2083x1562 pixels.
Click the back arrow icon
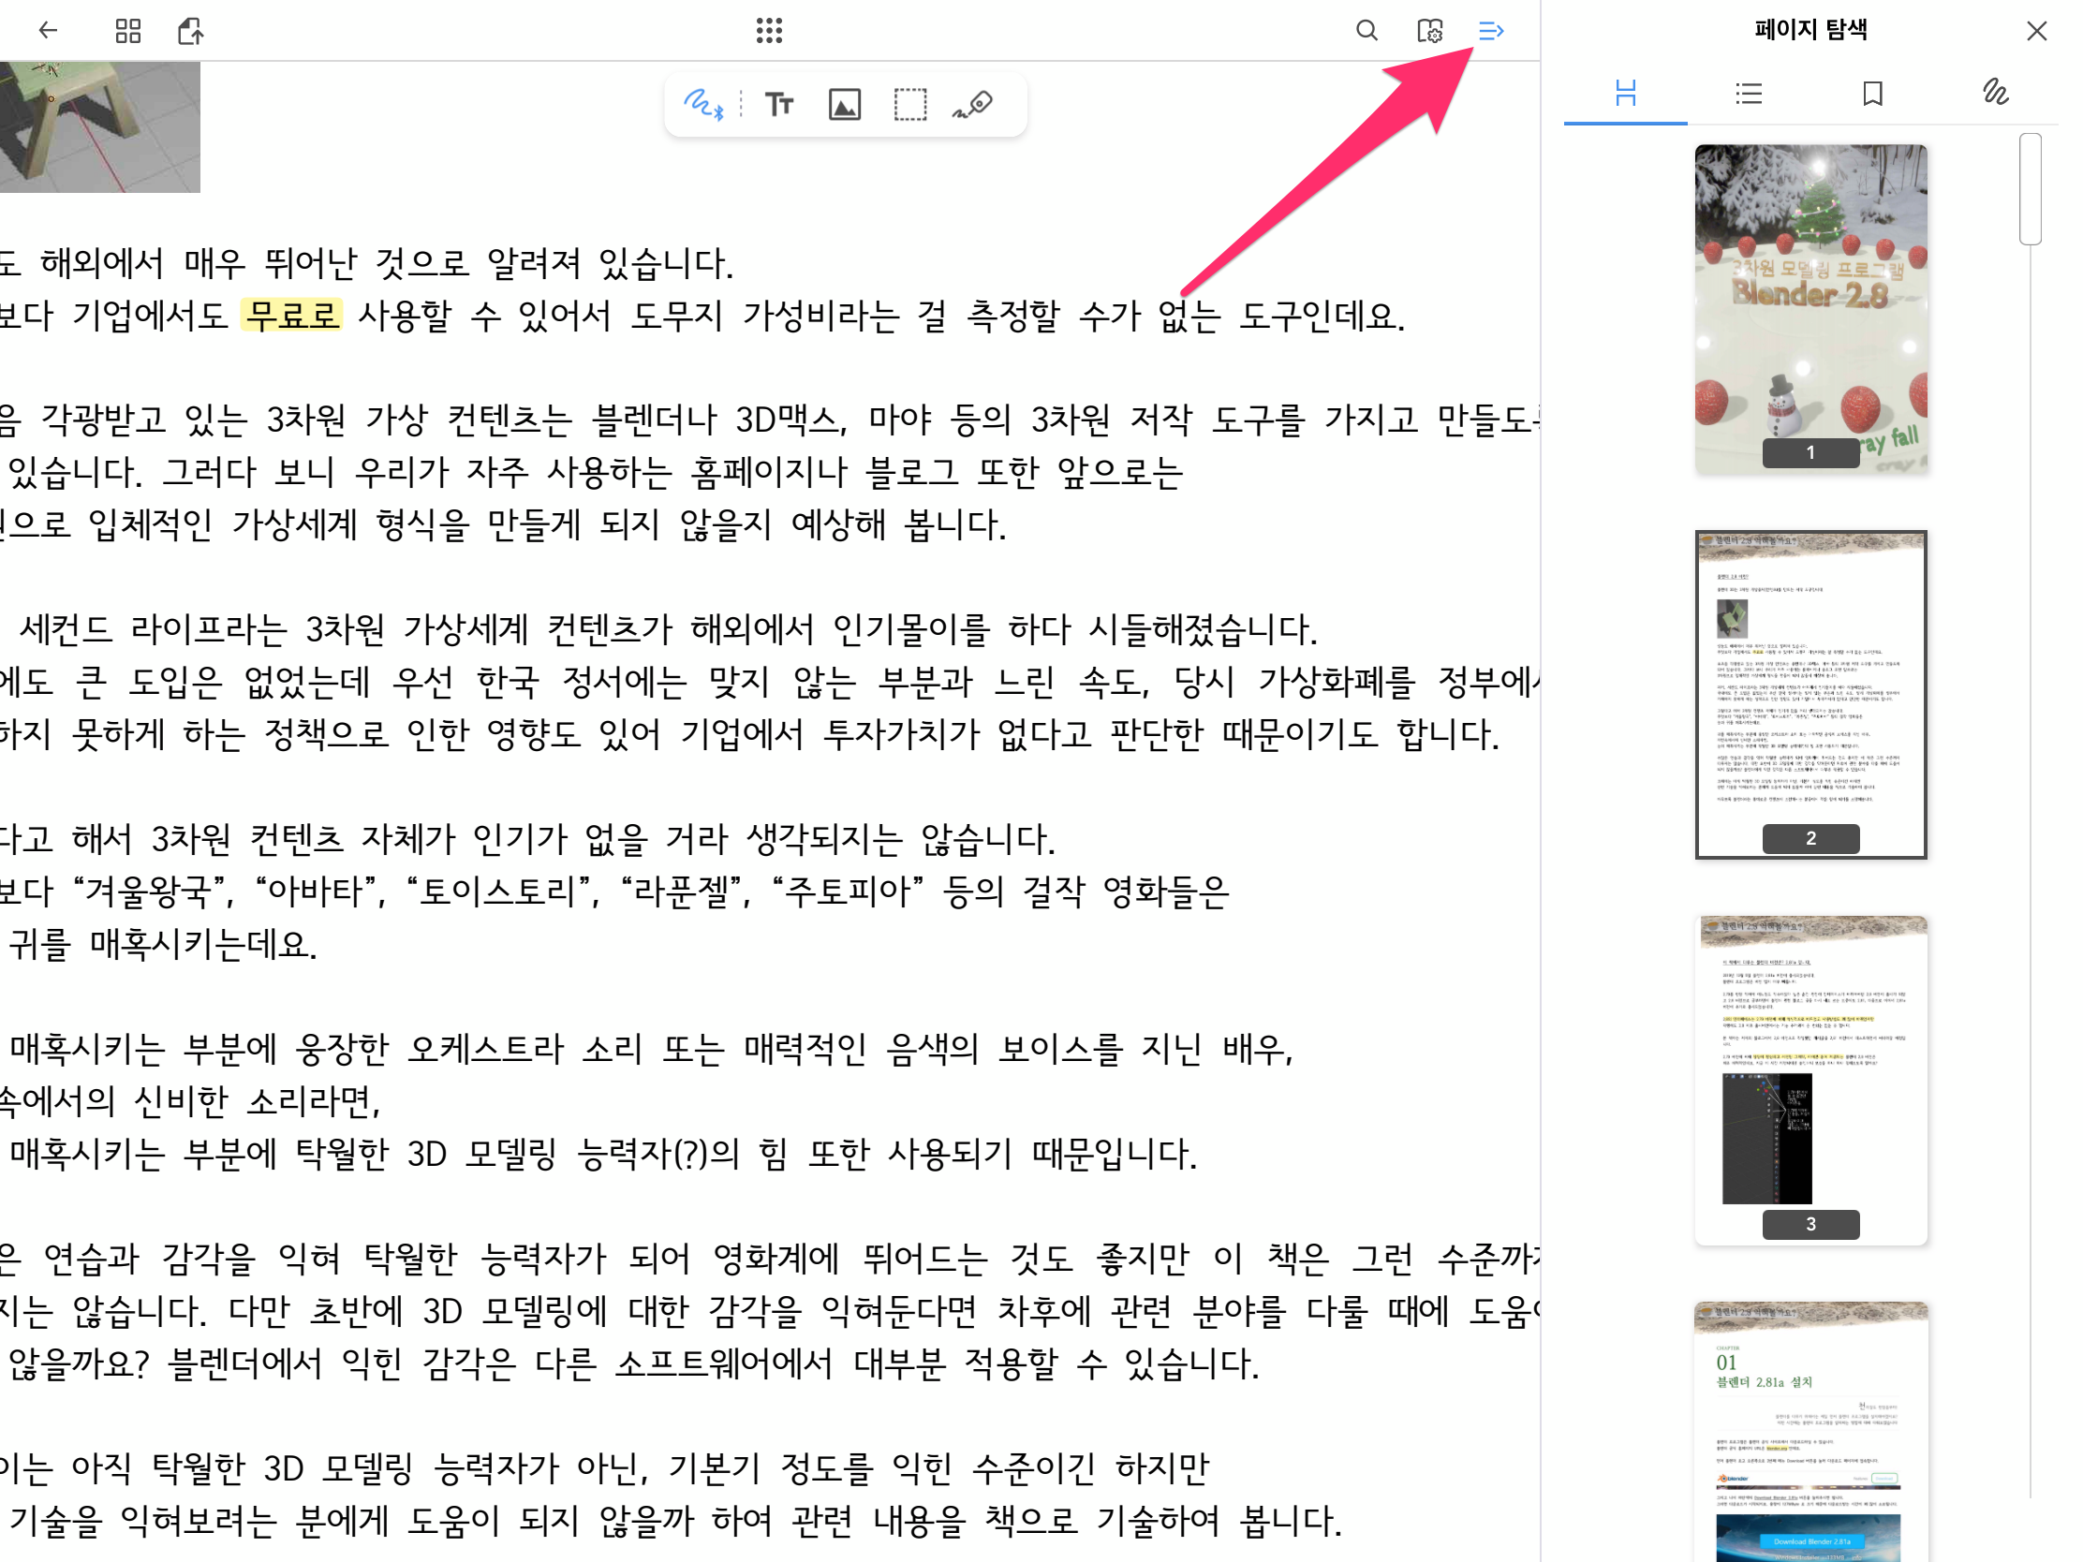pos(47,31)
